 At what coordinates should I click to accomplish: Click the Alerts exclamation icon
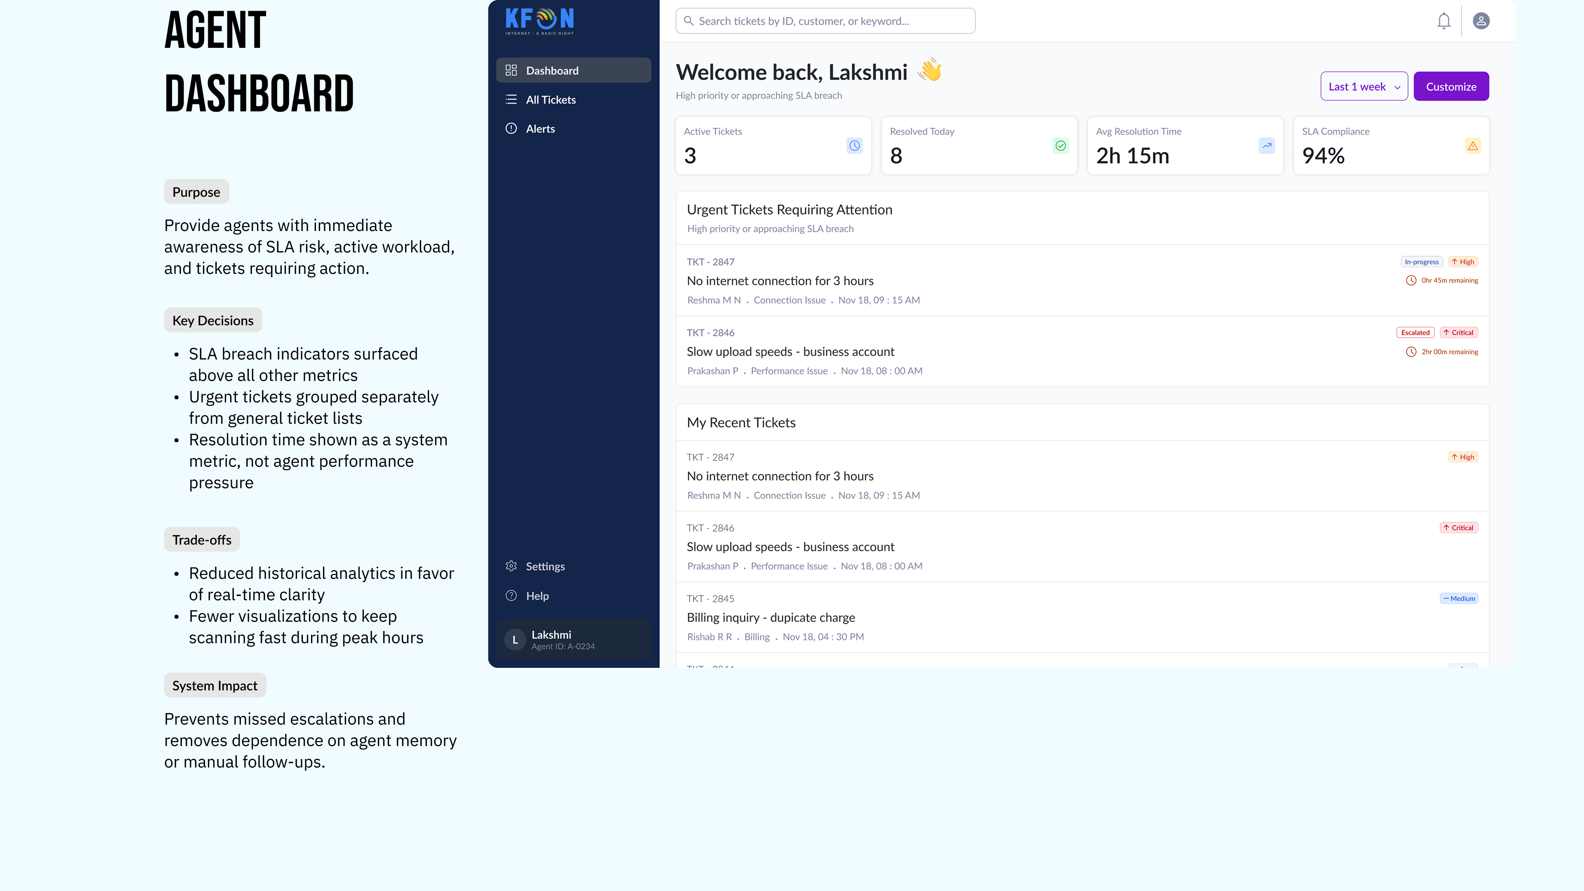pyautogui.click(x=511, y=129)
